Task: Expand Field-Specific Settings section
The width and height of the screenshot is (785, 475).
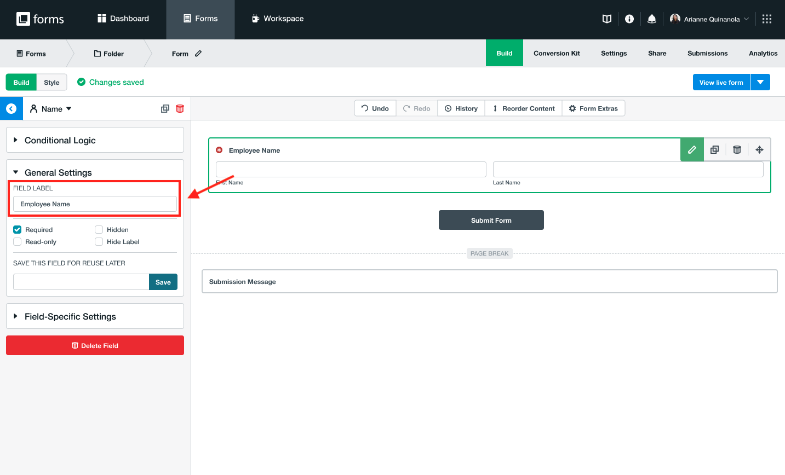Action: (x=70, y=317)
